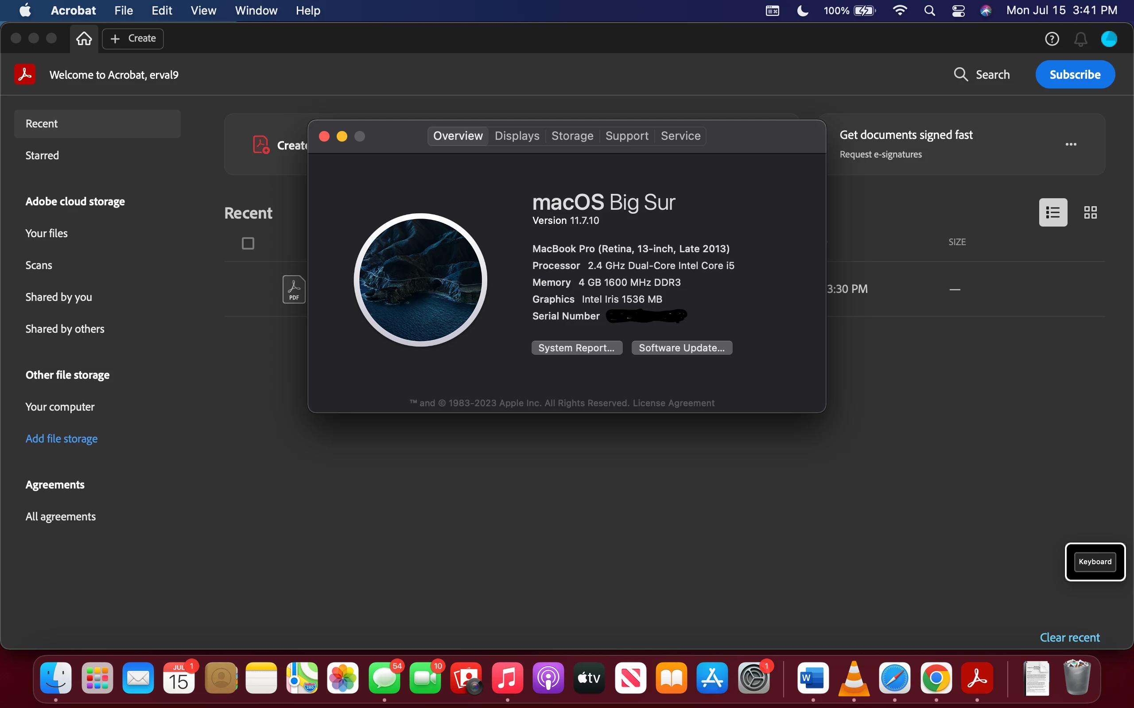Viewport: 1134px width, 708px height.
Task: Open the Create button menu
Action: 133,38
